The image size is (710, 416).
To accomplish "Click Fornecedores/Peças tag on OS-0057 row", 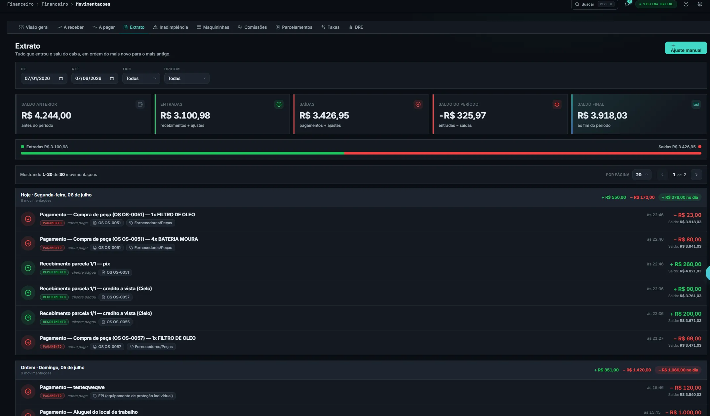I will (151, 347).
